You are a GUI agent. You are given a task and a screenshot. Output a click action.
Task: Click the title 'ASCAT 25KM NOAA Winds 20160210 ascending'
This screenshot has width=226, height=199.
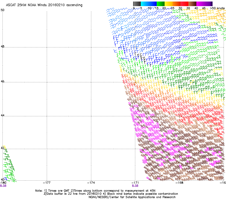tap(44, 5)
